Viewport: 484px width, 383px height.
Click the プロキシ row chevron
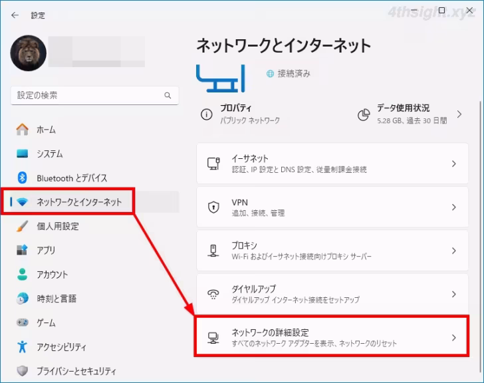point(453,251)
